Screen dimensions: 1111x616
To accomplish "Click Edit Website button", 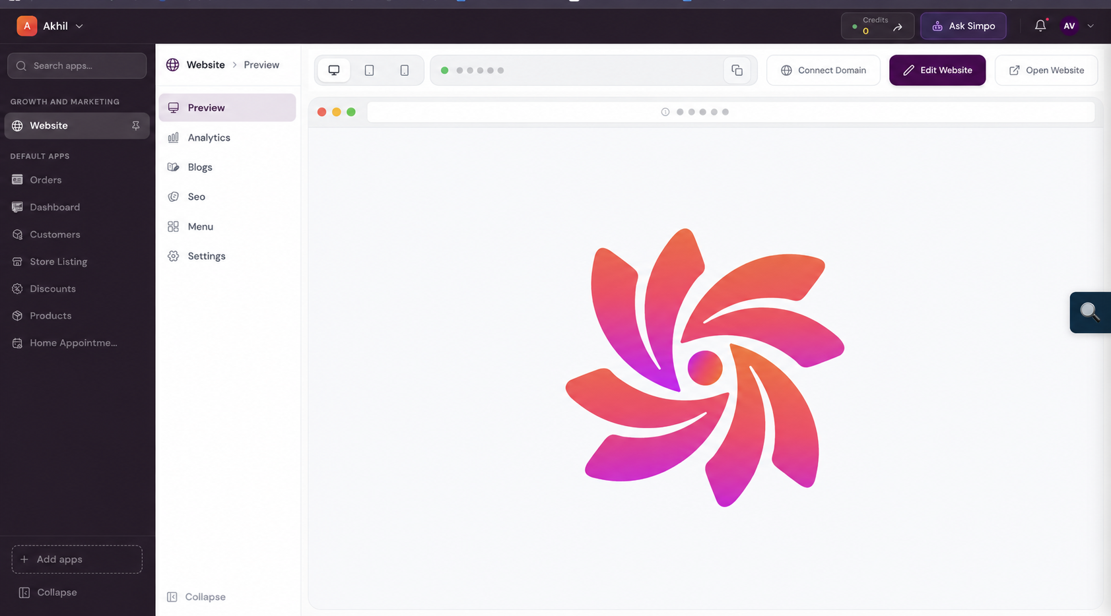I will (x=937, y=70).
